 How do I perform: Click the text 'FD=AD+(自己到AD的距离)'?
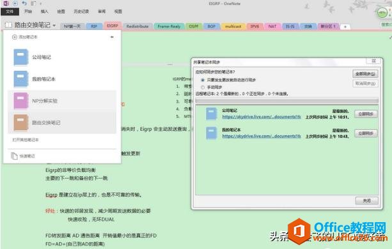coord(75,244)
